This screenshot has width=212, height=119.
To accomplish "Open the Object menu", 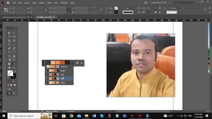I will tap(41, 3).
